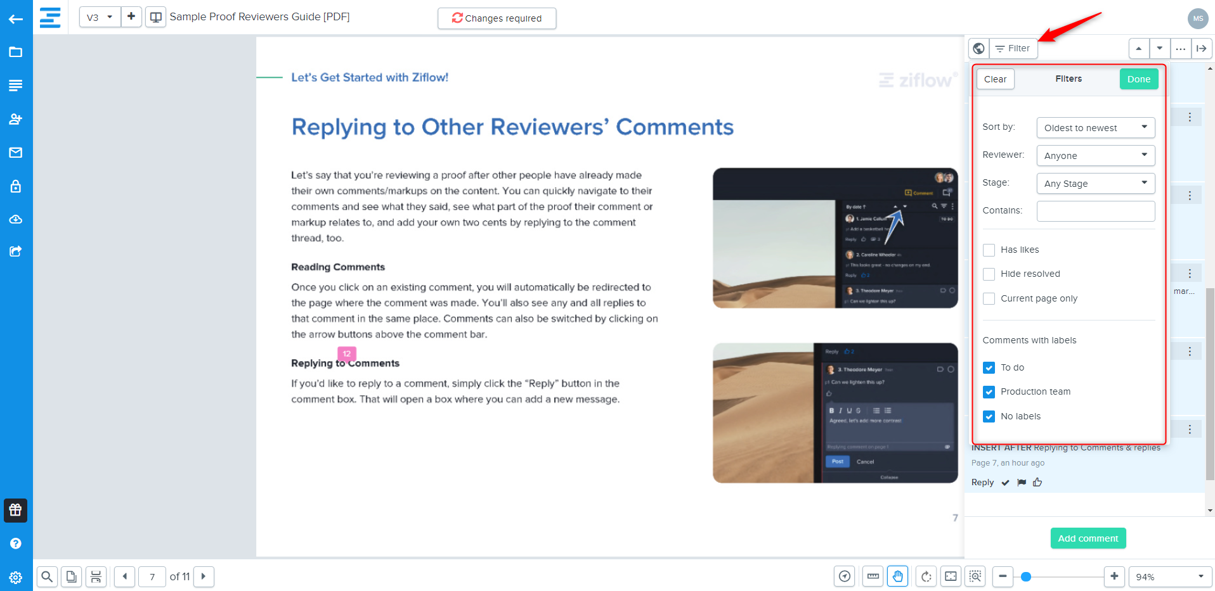Click the zoom slider handle
The image size is (1215, 591).
[x=1026, y=576]
